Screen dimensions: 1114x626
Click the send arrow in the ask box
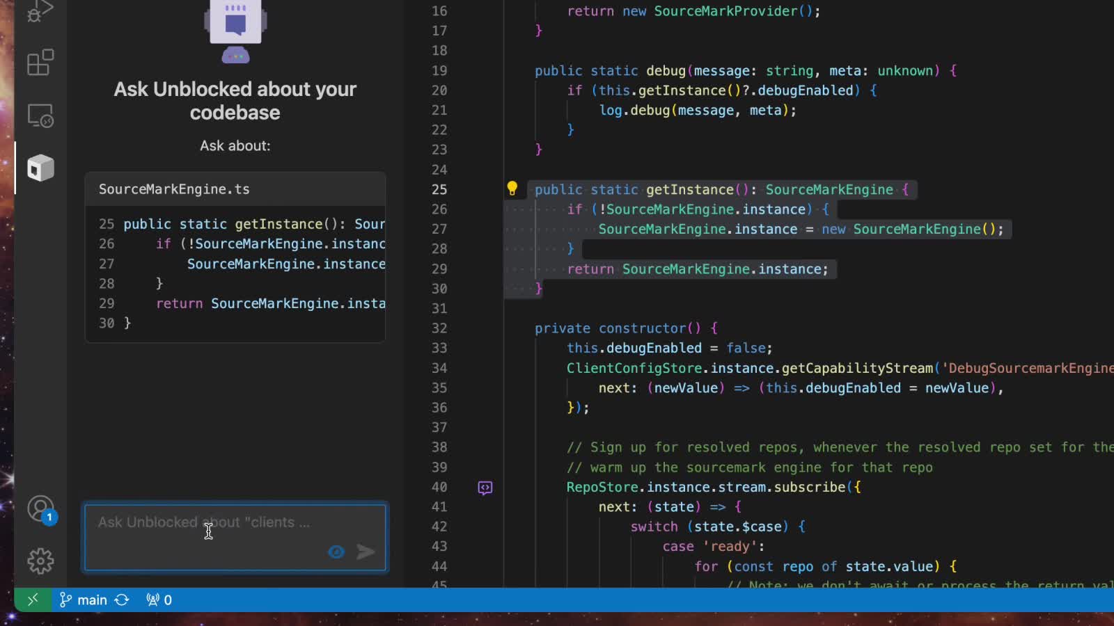[366, 552]
